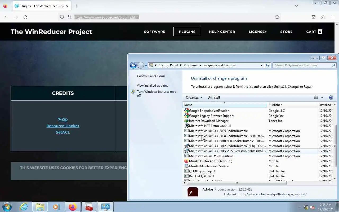Screen dimensions: 339x212
Task: Expand the arrow after Control Panel in breadcrumb
Action: tap(181, 65)
